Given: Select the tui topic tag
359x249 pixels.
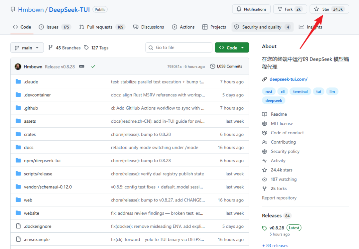Looking at the screenshot, I should click(318, 92).
